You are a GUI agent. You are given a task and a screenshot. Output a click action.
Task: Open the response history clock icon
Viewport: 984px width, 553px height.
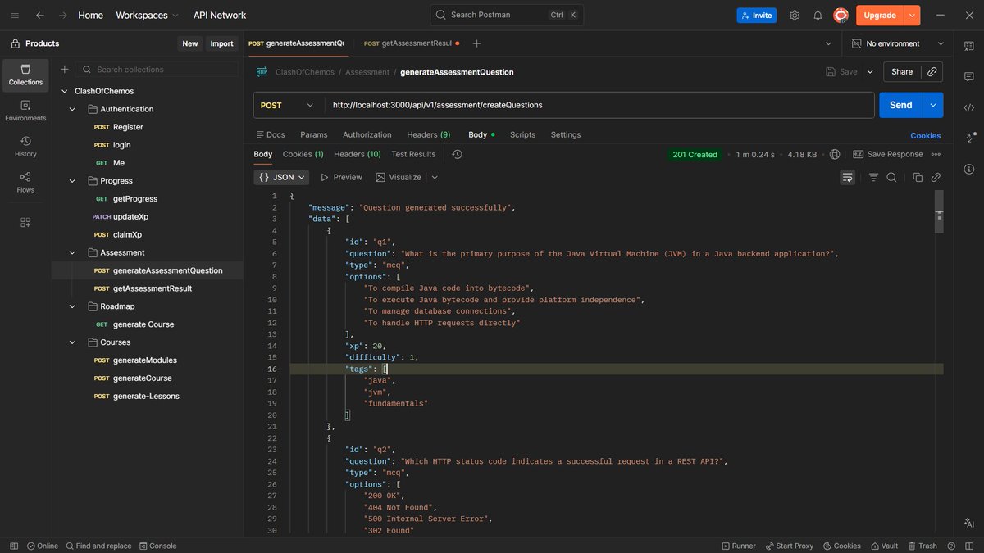coord(457,154)
